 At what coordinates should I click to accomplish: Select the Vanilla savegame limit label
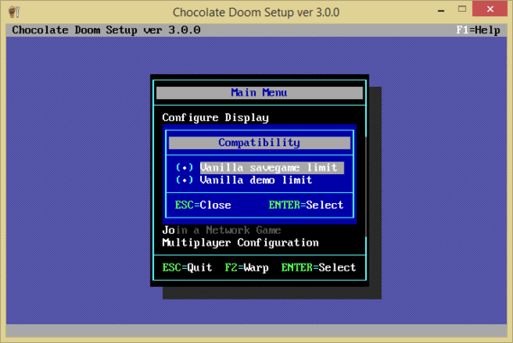[272, 168]
